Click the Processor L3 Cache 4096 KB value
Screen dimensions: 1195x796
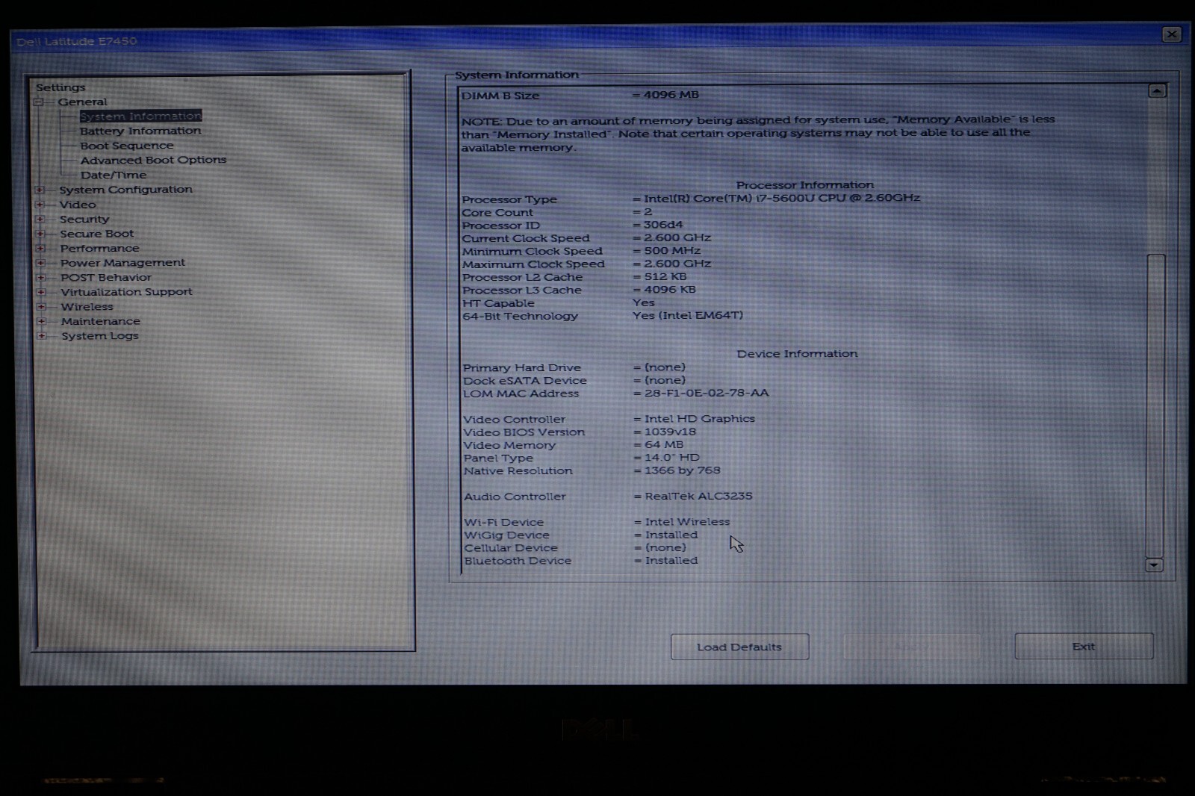[x=669, y=290]
